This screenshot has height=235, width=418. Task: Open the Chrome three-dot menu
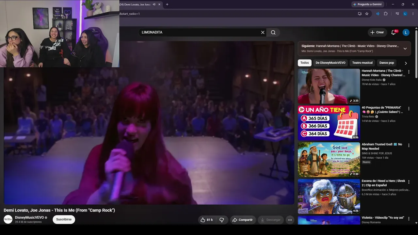coord(413,14)
